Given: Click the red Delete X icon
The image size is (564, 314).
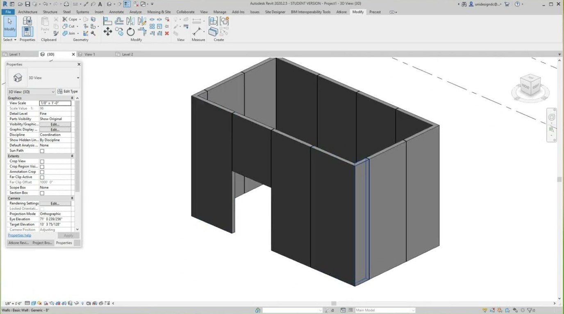Looking at the screenshot, I should (167, 33).
